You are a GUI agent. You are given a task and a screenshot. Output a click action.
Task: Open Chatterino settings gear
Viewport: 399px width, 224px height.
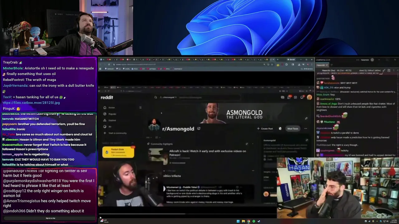(x=372, y=60)
